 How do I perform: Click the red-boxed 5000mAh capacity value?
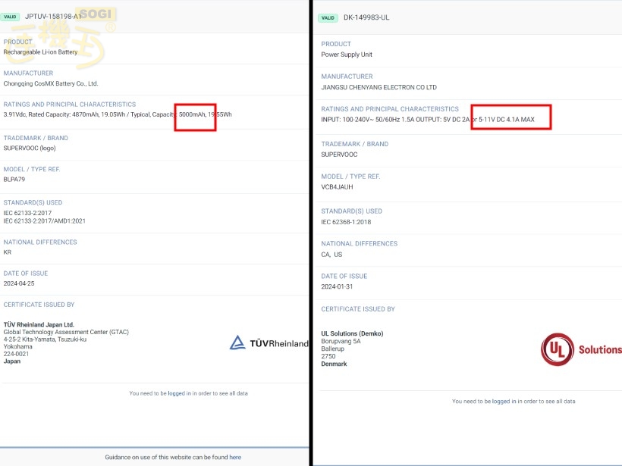192,114
